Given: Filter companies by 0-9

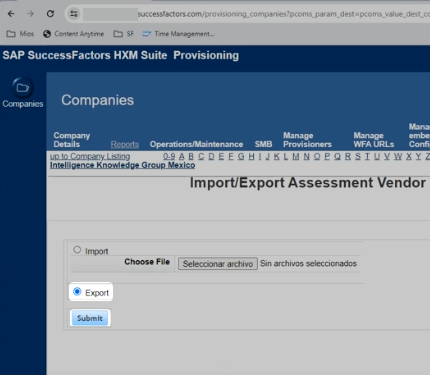Looking at the screenshot, I should point(169,156).
